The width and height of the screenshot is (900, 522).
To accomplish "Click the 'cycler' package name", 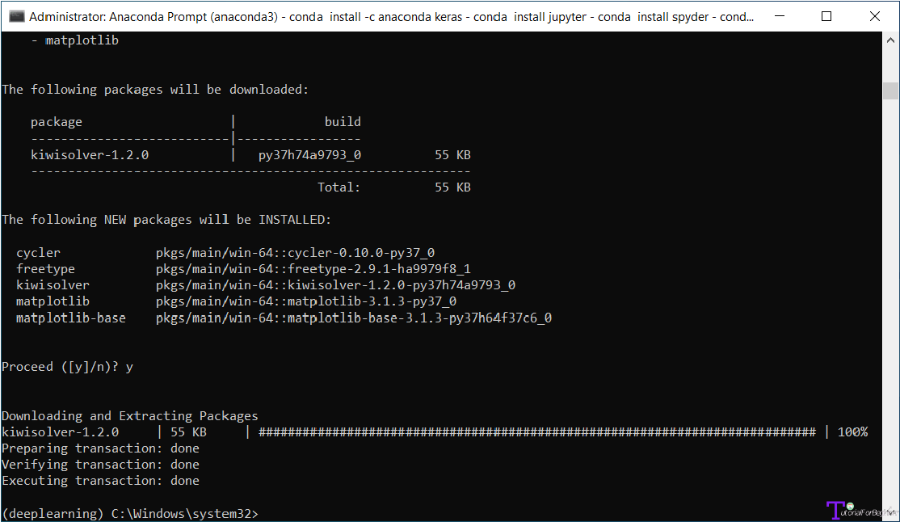I will (x=38, y=253).
